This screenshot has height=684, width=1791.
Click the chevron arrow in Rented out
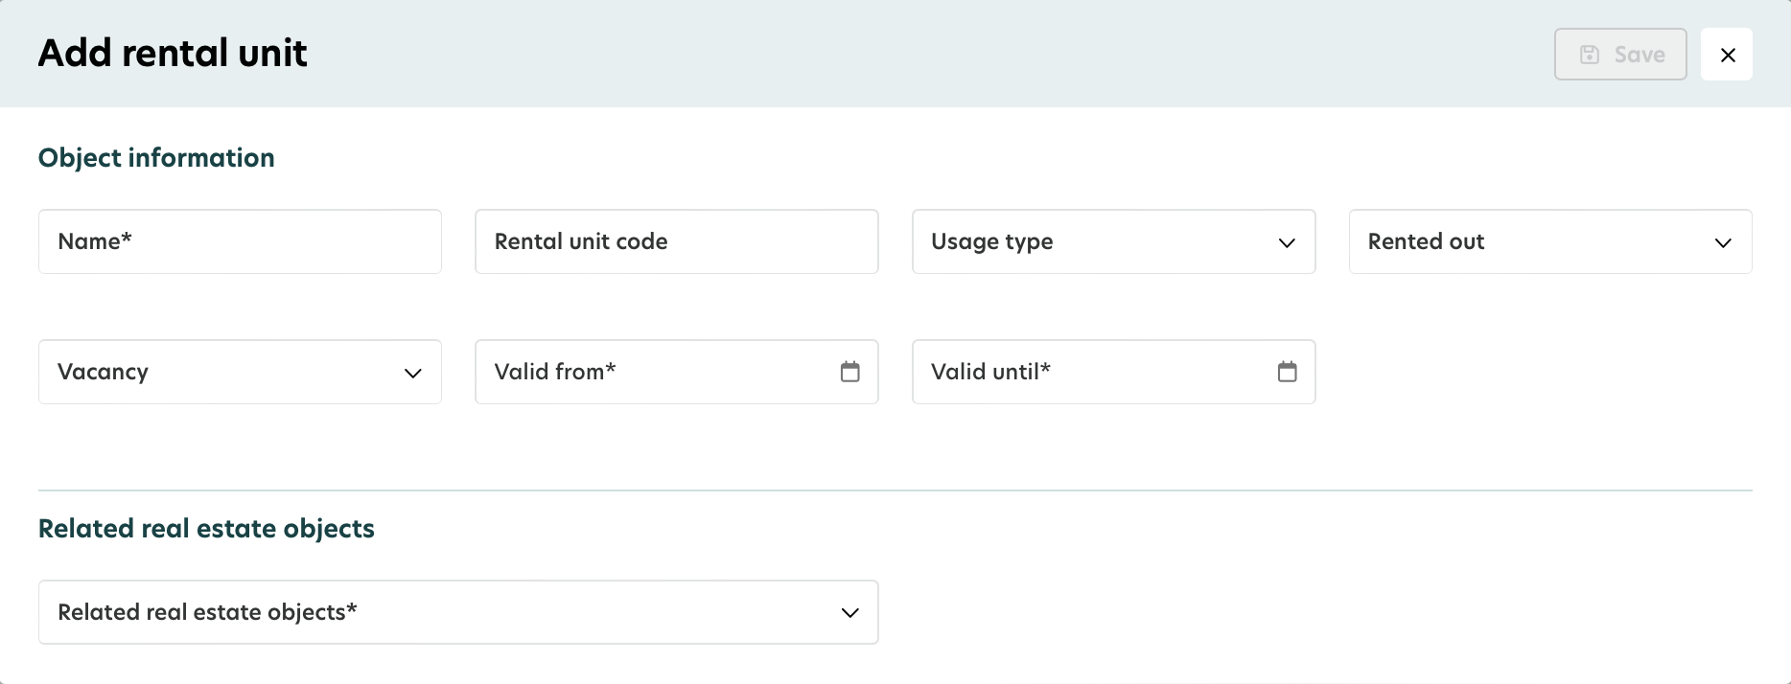[x=1723, y=242]
